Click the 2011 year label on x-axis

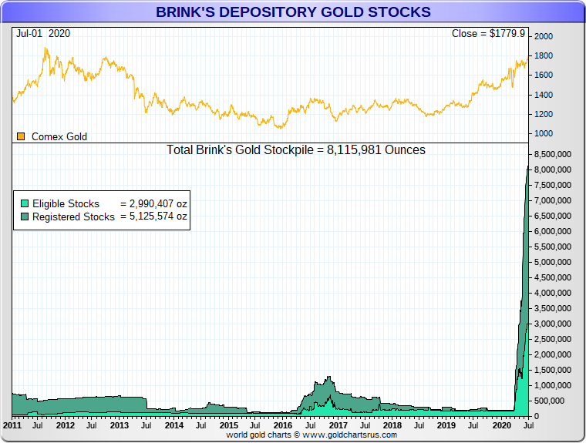12,425
